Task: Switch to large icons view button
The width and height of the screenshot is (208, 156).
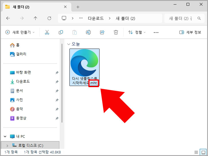Action: pos(203,152)
